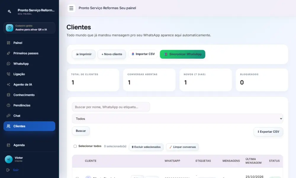This screenshot has width=296, height=178.
Task: Click the phone icon for Ligação
Action: (x=9, y=74)
